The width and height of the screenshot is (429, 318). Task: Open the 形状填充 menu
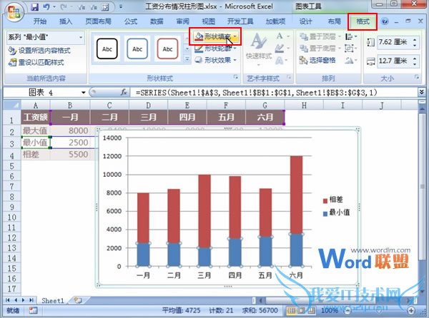pyautogui.click(x=215, y=36)
